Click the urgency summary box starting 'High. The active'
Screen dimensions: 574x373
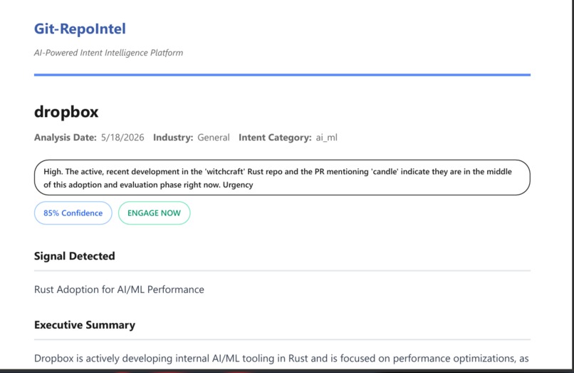(282, 178)
